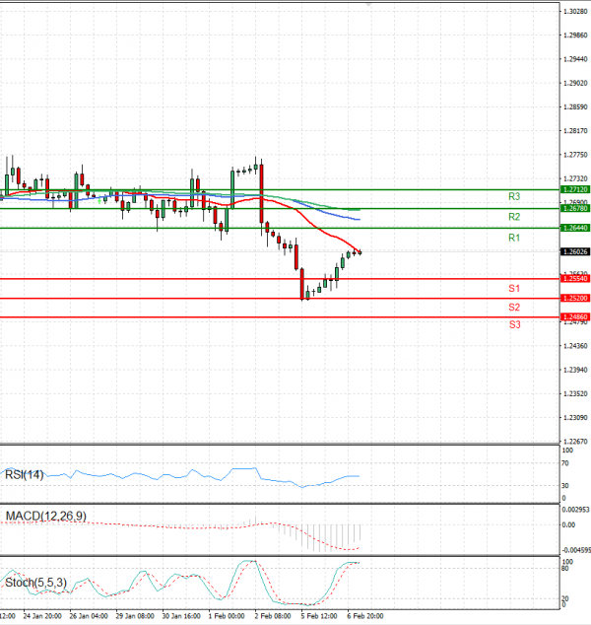Click the 1.28170 price scale value

[575, 131]
